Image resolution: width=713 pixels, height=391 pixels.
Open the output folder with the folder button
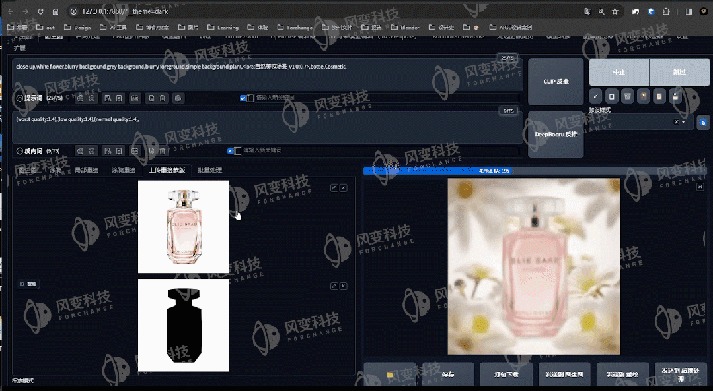(390, 375)
